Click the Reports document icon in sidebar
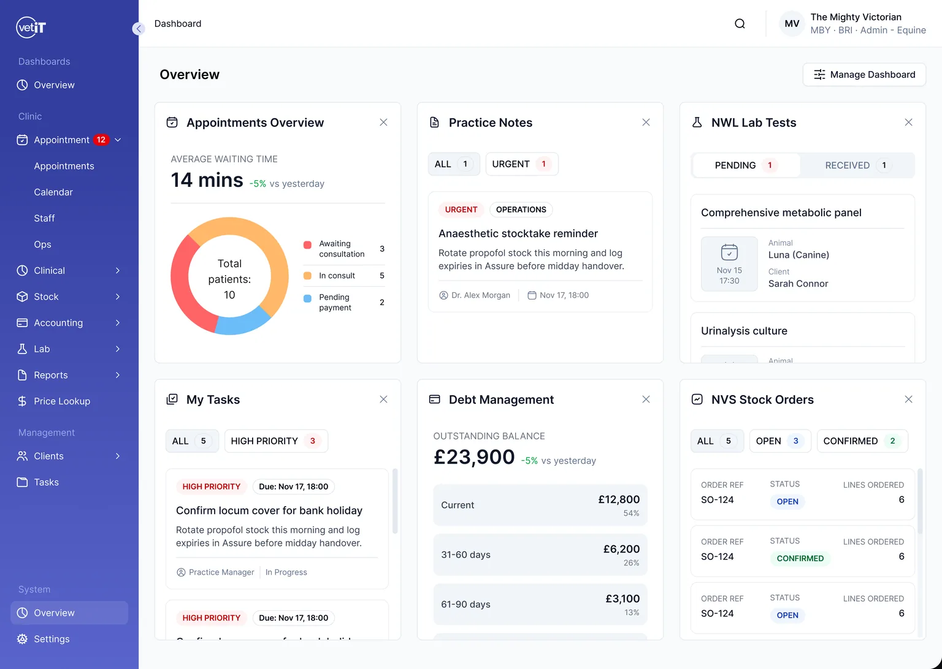The height and width of the screenshot is (669, 942). click(22, 375)
